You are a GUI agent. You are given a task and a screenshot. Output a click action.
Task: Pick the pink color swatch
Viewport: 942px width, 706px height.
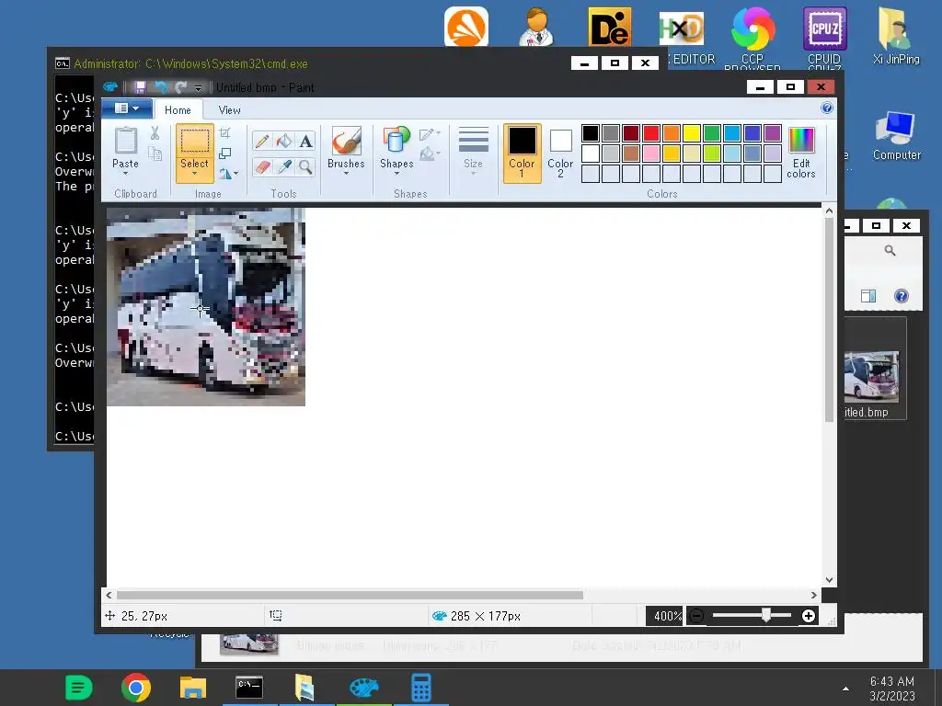(x=651, y=154)
